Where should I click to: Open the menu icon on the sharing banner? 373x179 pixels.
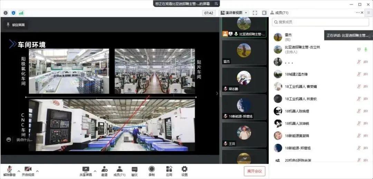coord(216,3)
